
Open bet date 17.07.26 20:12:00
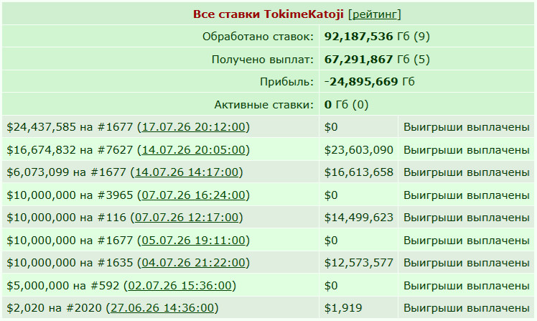pos(194,127)
